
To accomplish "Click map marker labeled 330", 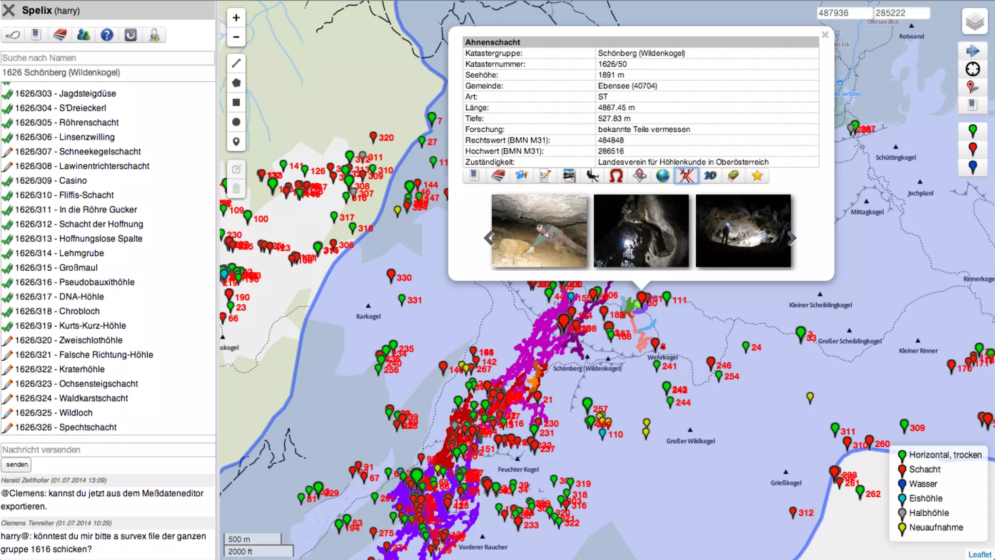I will (x=391, y=276).
